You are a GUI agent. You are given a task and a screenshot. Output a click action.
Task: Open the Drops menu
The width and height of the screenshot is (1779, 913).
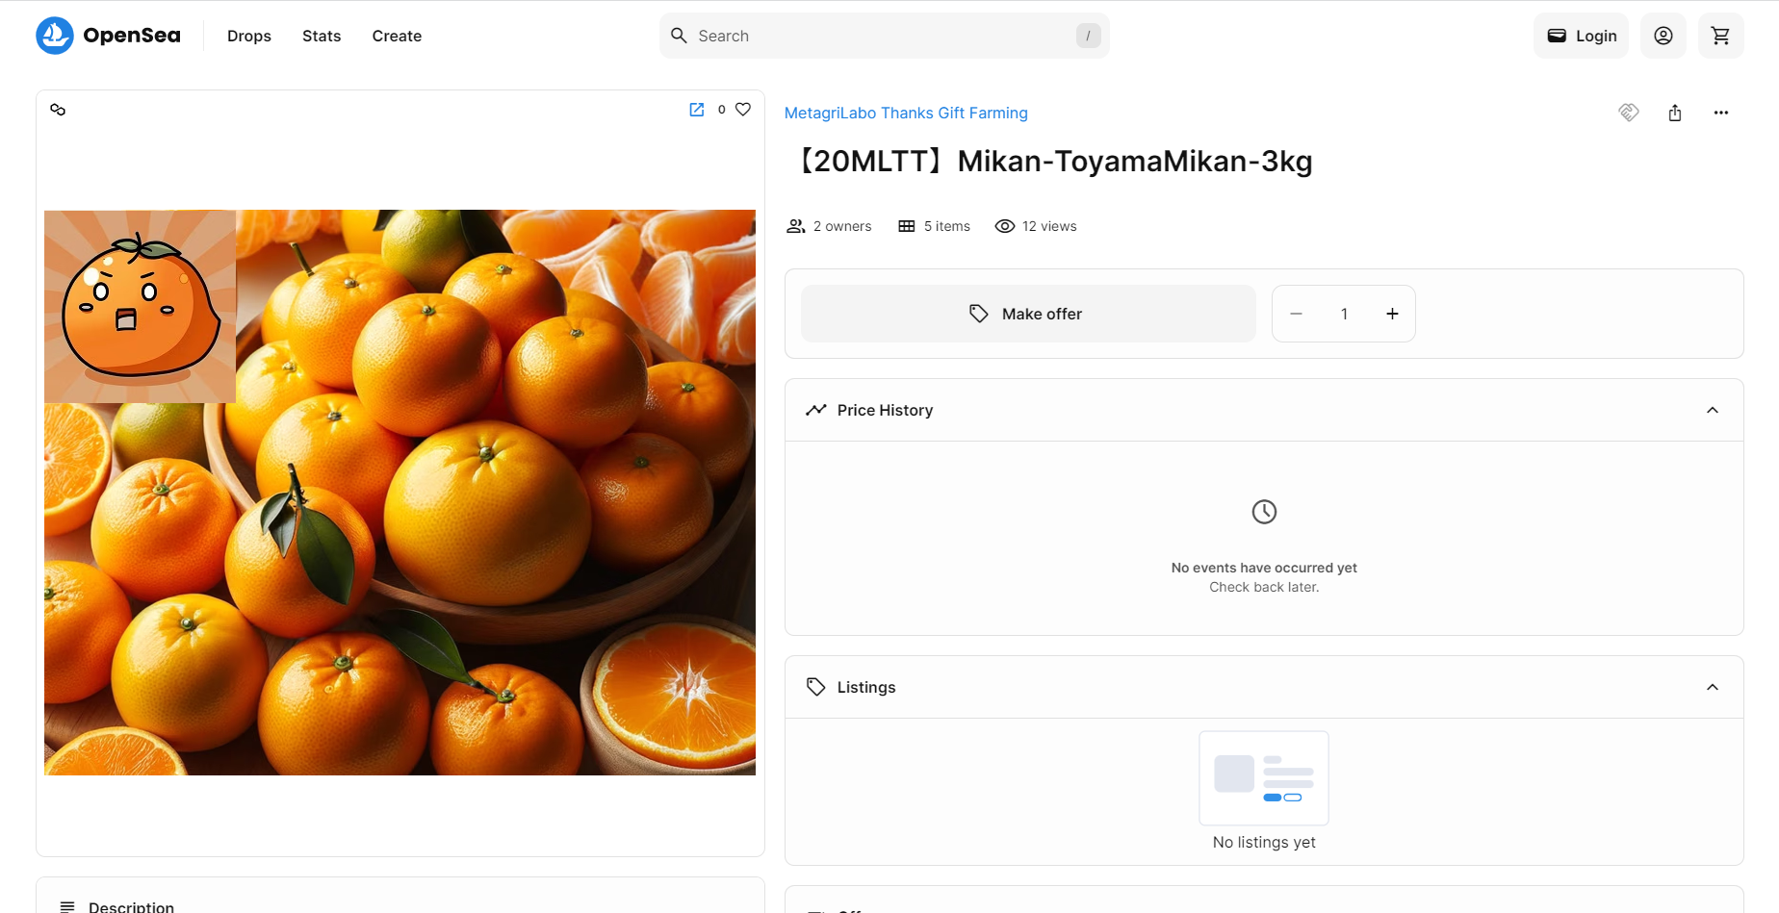click(x=249, y=36)
